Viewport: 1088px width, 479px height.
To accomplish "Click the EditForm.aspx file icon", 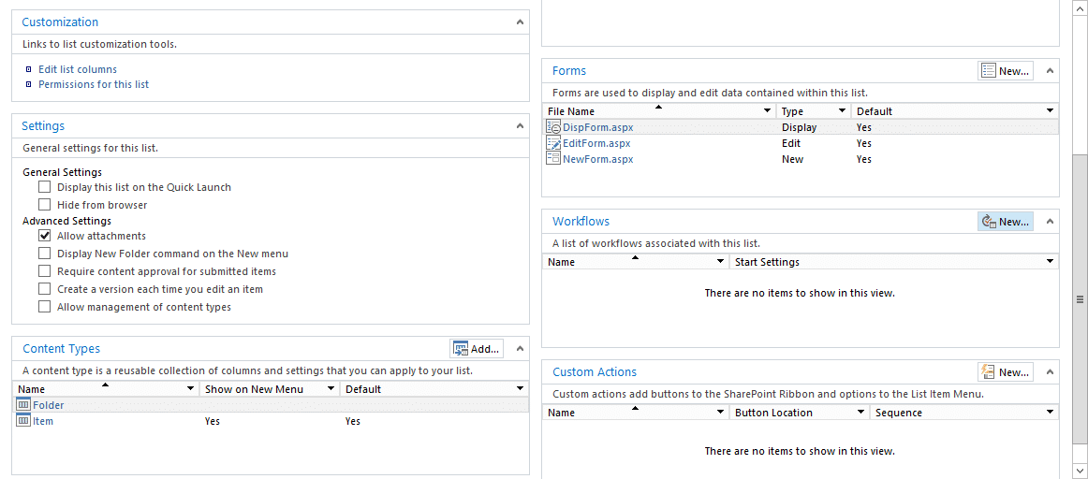I will (553, 143).
